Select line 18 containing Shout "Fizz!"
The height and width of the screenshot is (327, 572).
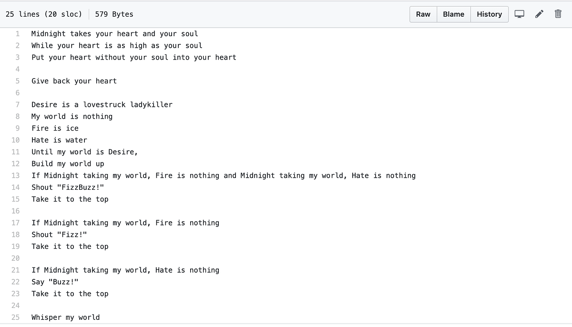[15, 235]
